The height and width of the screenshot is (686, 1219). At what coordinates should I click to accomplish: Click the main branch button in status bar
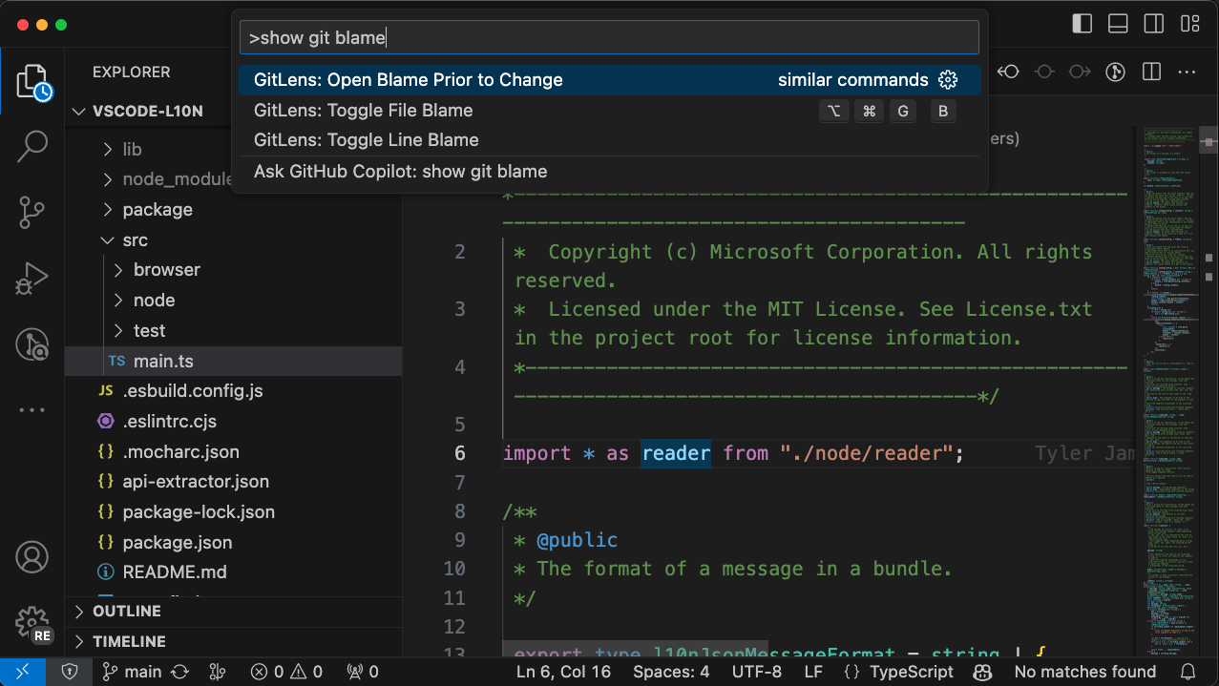pos(132,672)
